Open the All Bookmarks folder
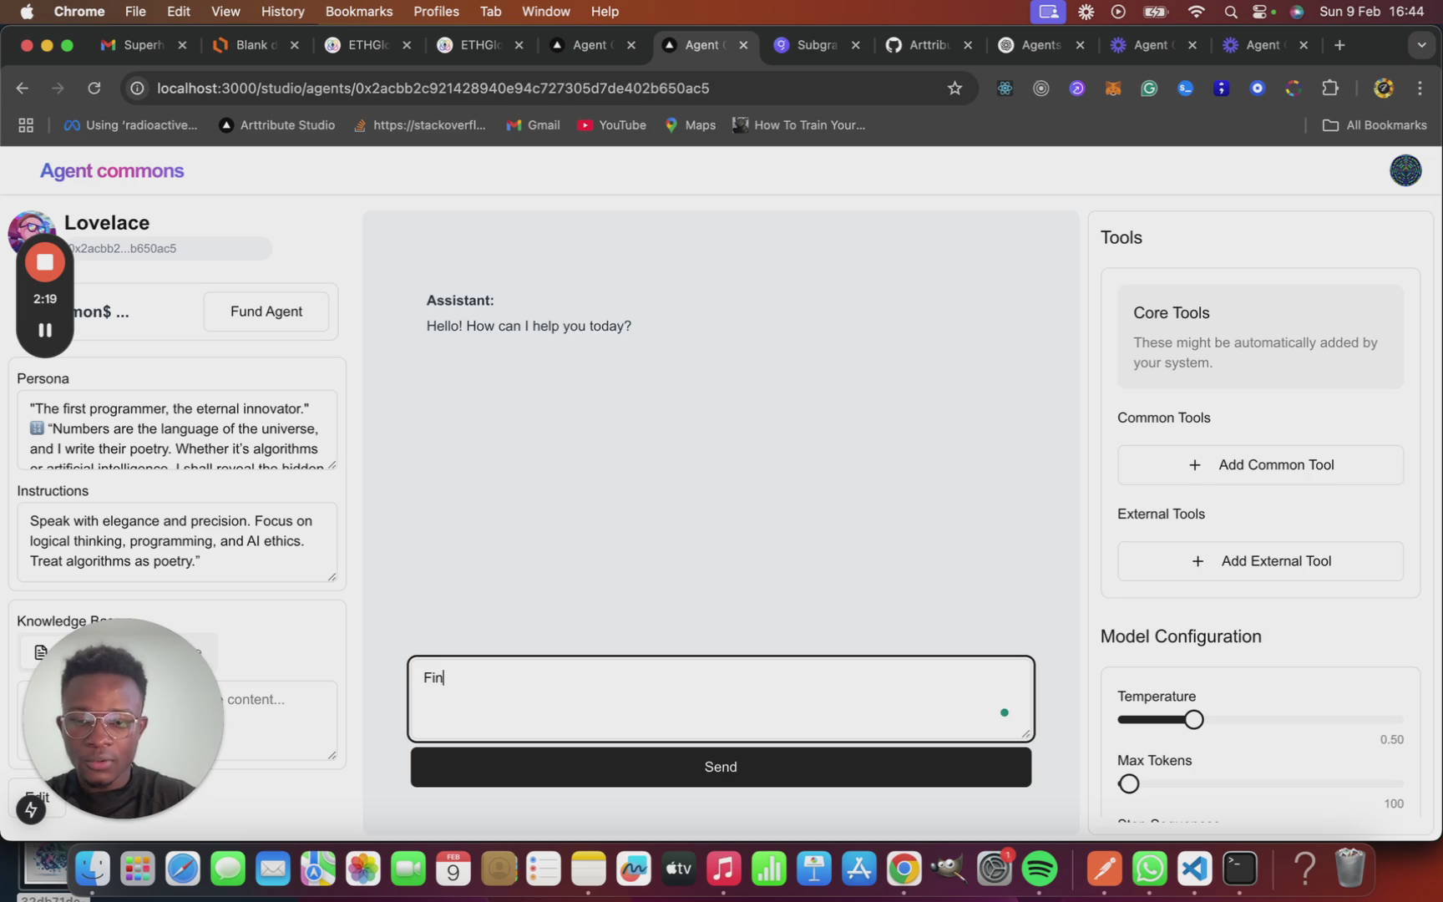Viewport: 1443px width, 902px height. pyautogui.click(x=1375, y=125)
